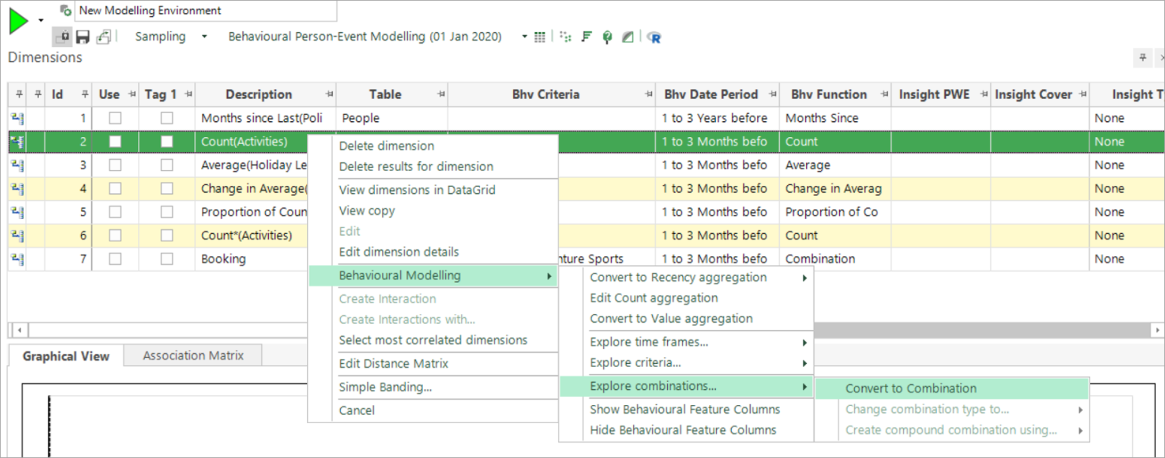1165x458 pixels.
Task: Select Edit Count aggregation
Action: click(654, 298)
